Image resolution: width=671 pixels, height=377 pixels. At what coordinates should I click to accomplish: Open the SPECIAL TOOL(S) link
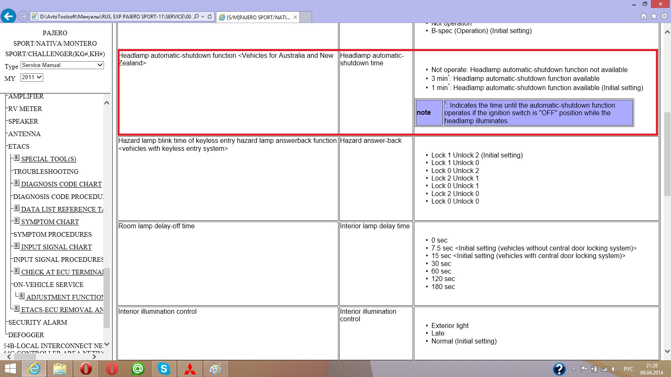[49, 159]
